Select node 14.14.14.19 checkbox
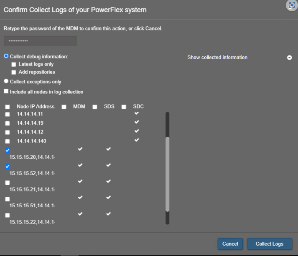The height and width of the screenshot is (256, 298). click(x=8, y=123)
